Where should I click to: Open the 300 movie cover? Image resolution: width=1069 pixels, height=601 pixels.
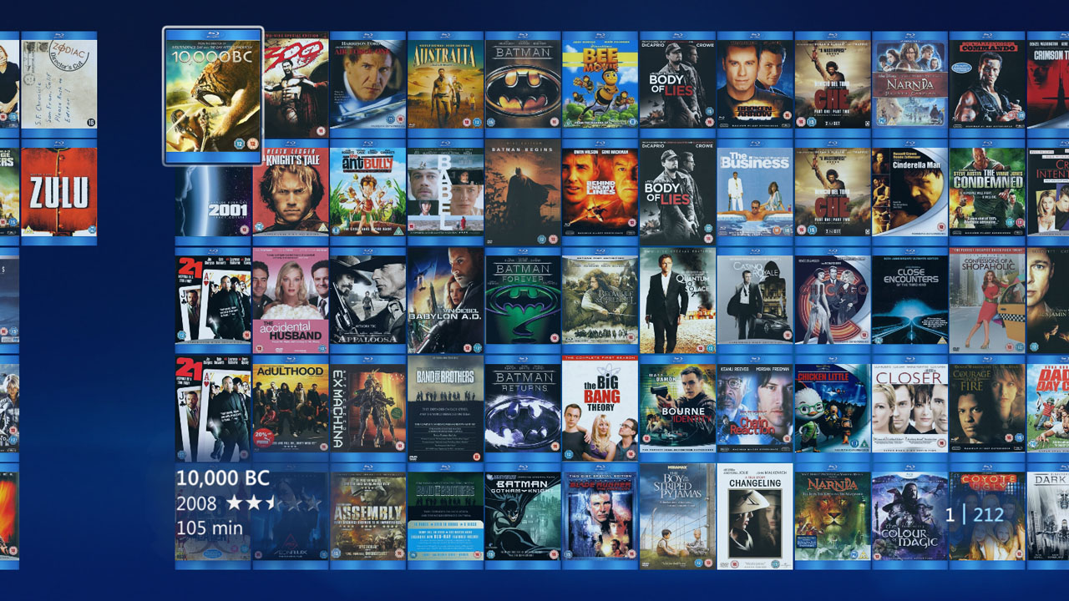point(291,84)
